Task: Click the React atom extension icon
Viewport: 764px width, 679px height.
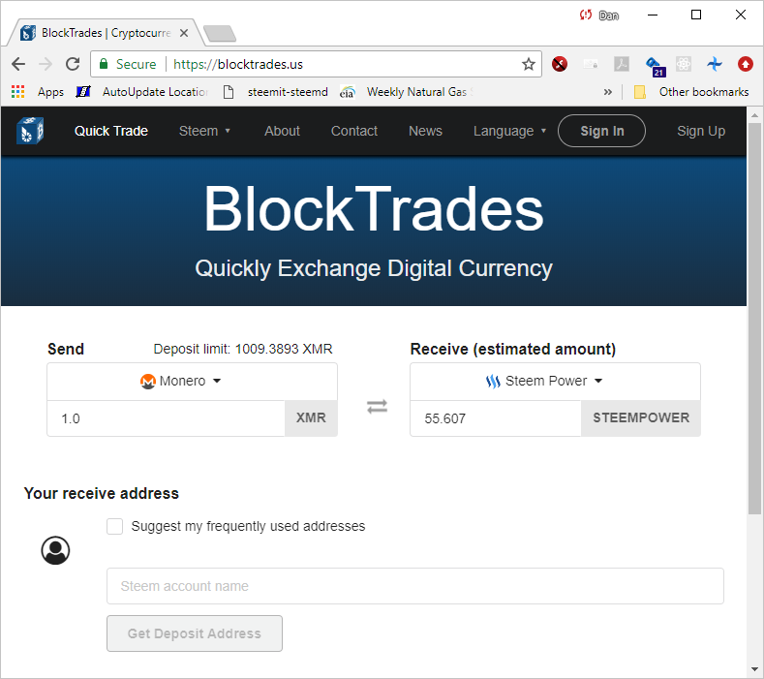Action: [684, 64]
